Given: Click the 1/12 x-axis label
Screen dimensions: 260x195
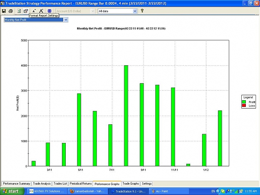Looking at the screenshot, I should (x=206, y=170).
